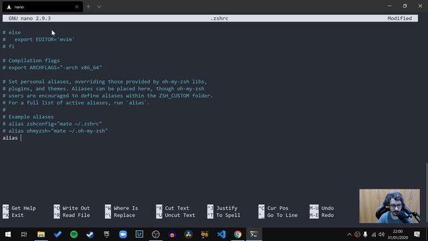This screenshot has height=241, width=428.
Task: Click the '# Set personal aliases' comment line
Action: pos(105,82)
